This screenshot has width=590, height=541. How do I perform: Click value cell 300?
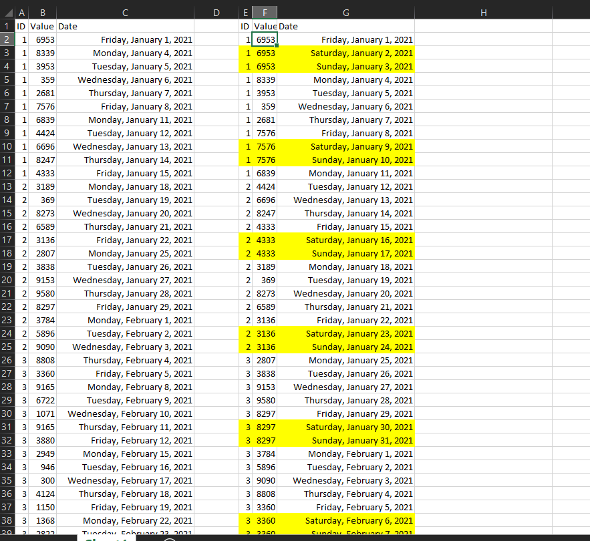tap(43, 480)
